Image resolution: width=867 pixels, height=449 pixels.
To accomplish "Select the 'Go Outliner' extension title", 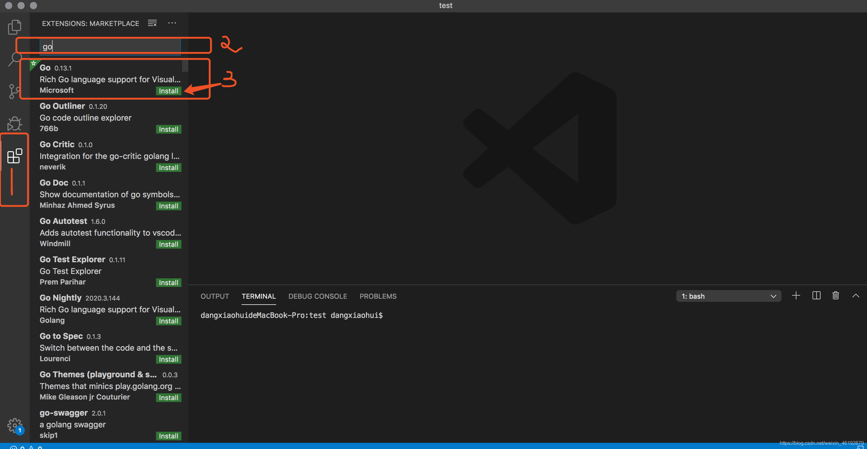I will click(62, 106).
